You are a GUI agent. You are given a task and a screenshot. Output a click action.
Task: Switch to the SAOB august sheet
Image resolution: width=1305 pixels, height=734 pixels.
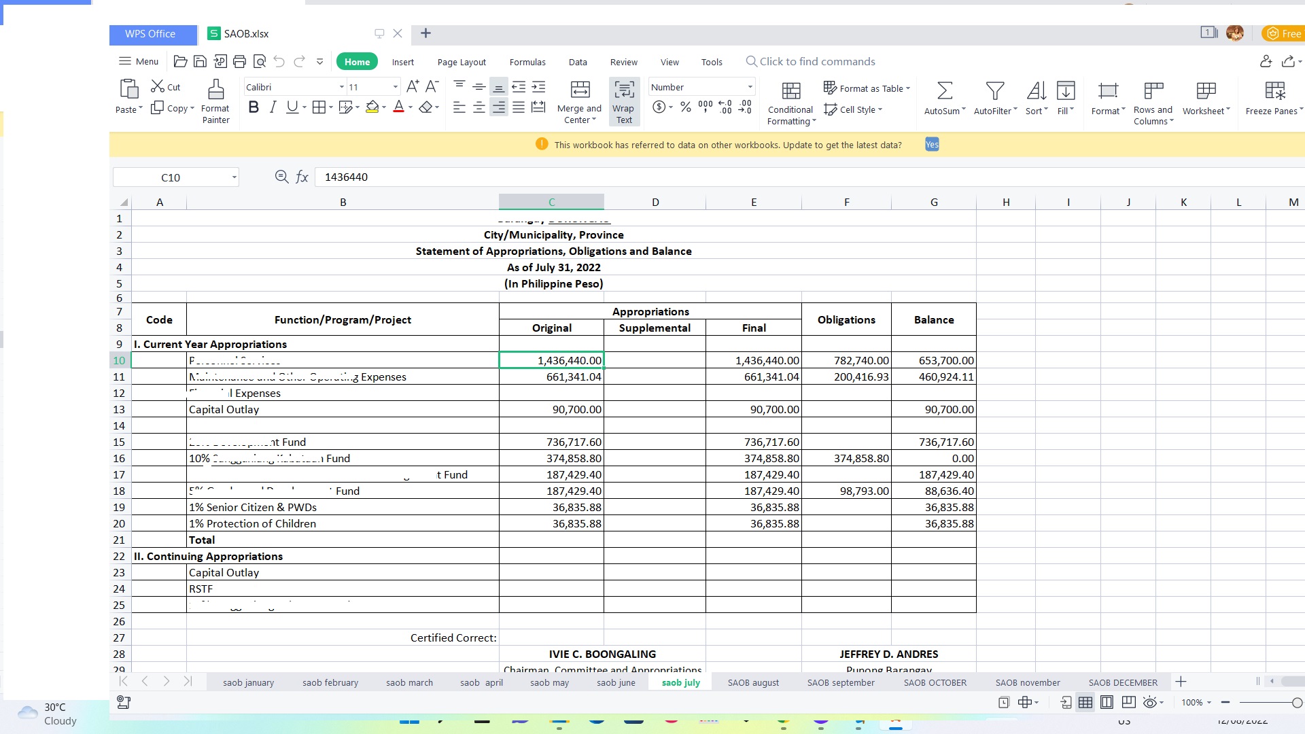pos(753,682)
